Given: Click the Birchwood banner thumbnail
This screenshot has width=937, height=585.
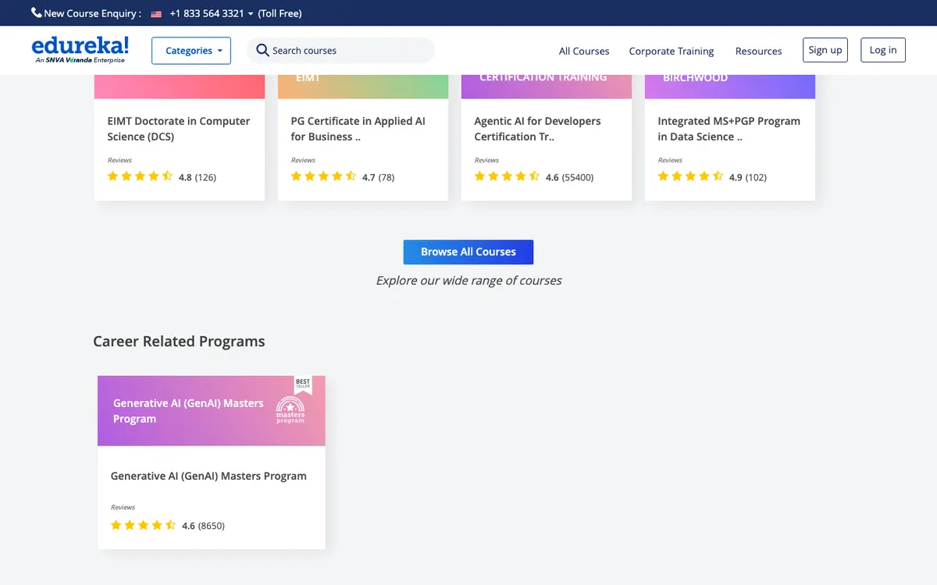Looking at the screenshot, I should pos(730,87).
